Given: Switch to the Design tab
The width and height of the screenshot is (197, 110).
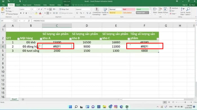Looking at the screenshot, I should [x=67, y=5].
